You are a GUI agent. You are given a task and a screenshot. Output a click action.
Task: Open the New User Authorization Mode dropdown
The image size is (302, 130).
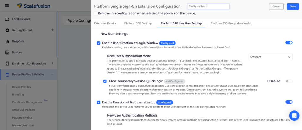pyautogui.click(x=270, y=57)
